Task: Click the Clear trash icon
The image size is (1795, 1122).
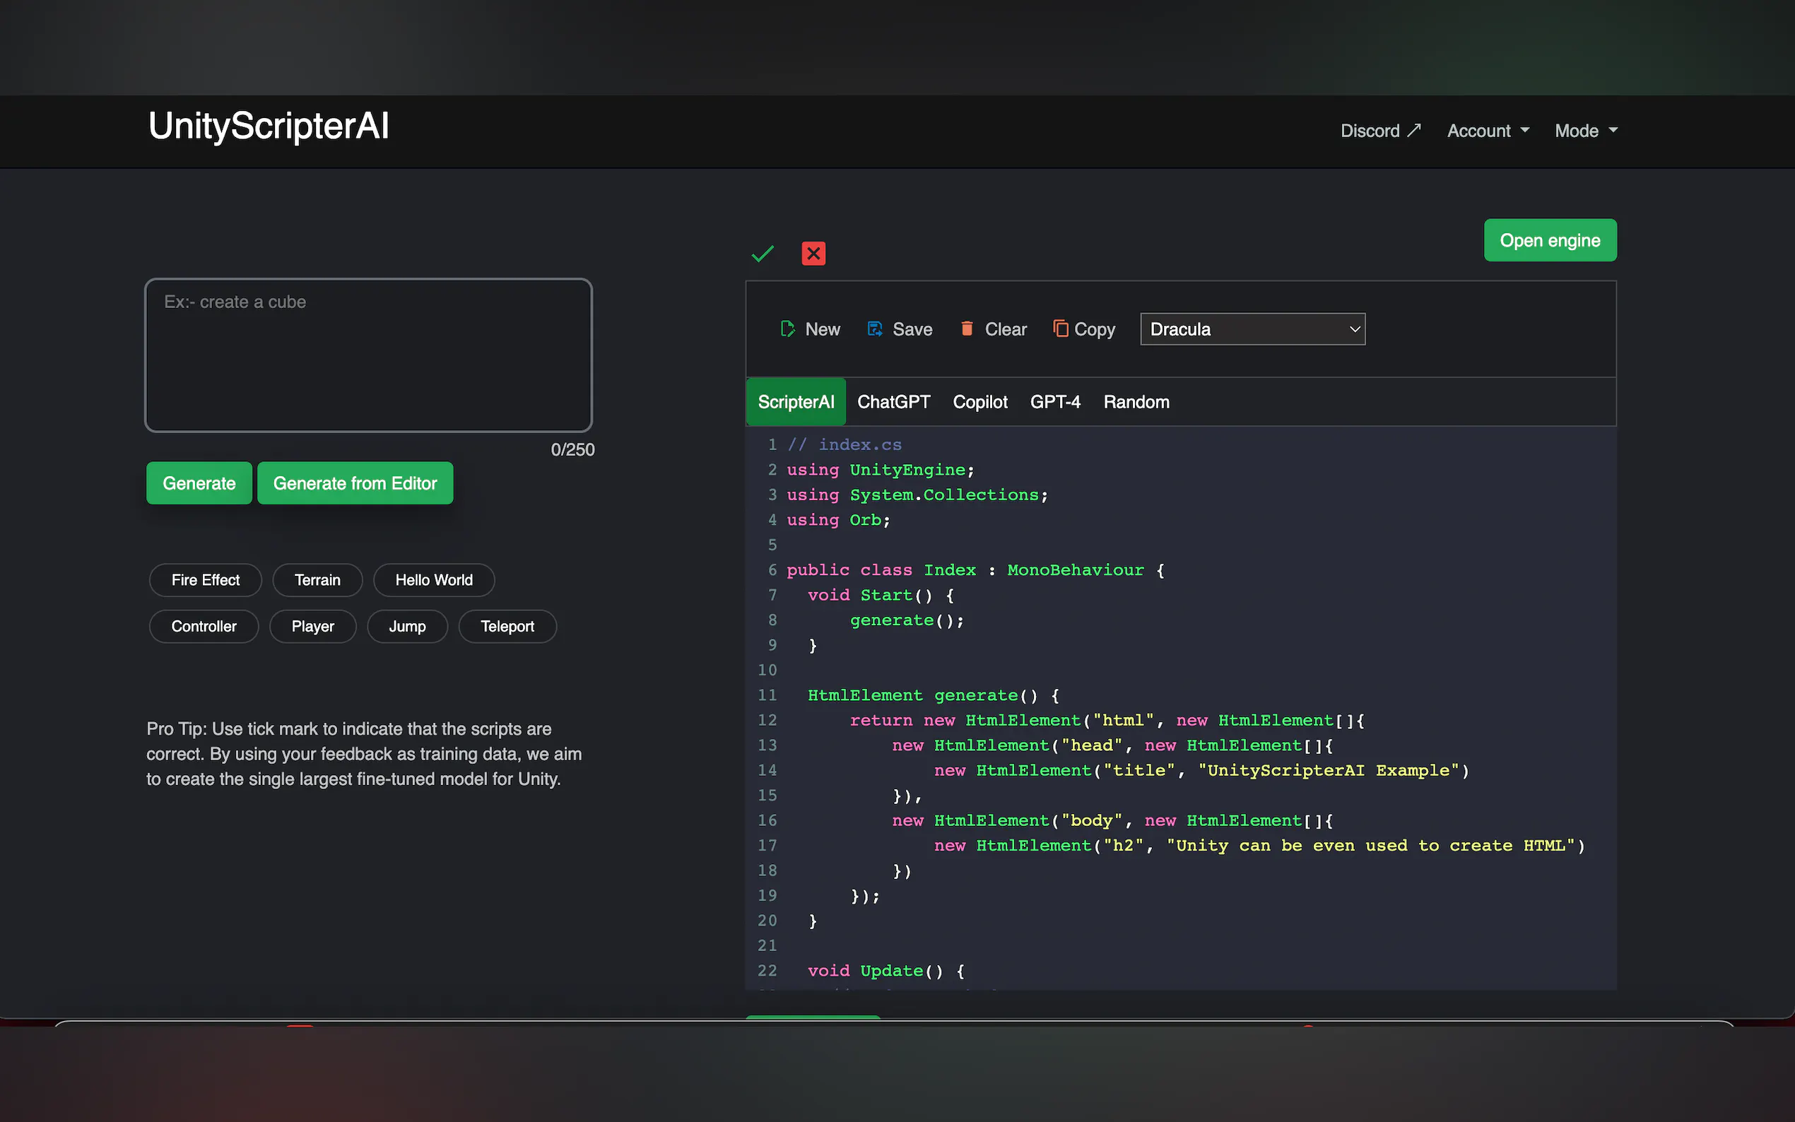Action: (966, 329)
